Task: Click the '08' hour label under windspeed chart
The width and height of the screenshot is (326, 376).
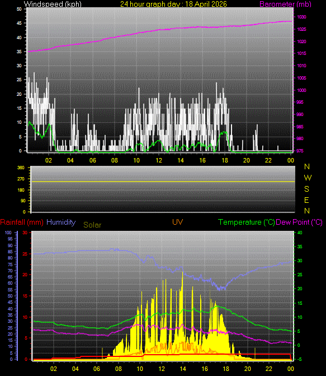Action: pos(115,160)
